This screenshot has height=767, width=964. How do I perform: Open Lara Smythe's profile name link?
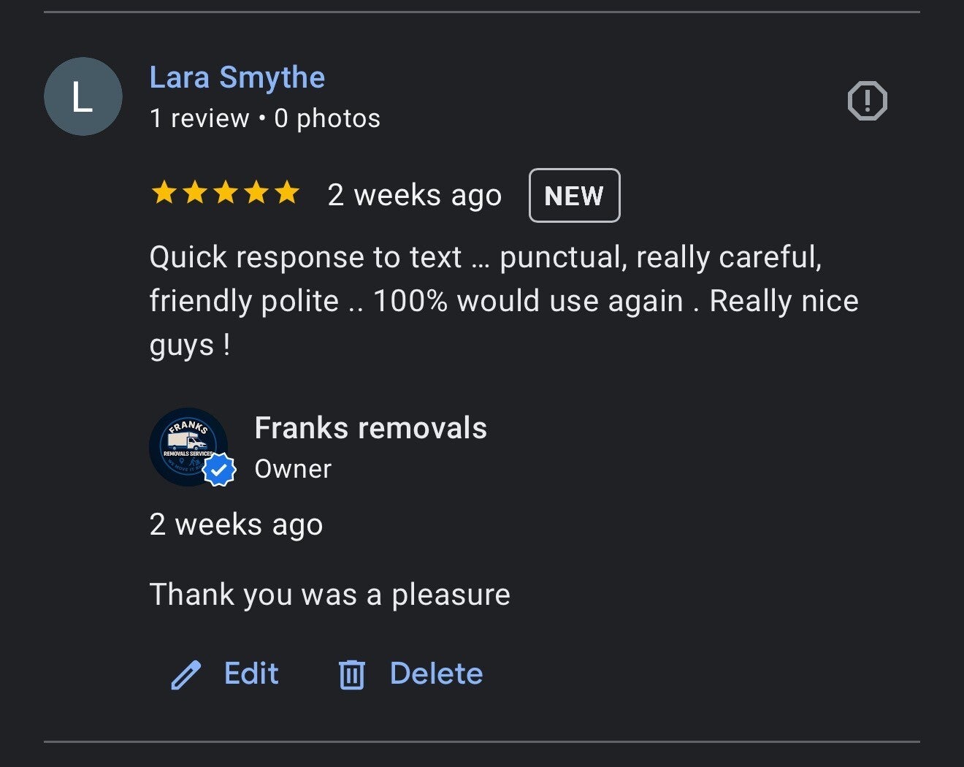(x=237, y=77)
